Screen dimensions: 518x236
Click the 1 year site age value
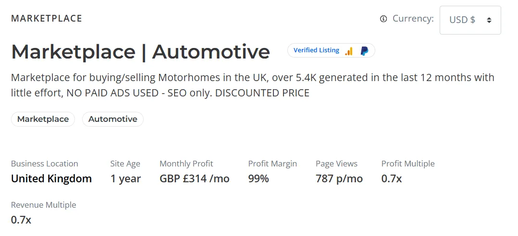pyautogui.click(x=125, y=179)
